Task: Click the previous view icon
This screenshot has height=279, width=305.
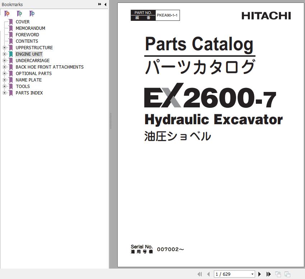Action: pyautogui.click(x=278, y=274)
